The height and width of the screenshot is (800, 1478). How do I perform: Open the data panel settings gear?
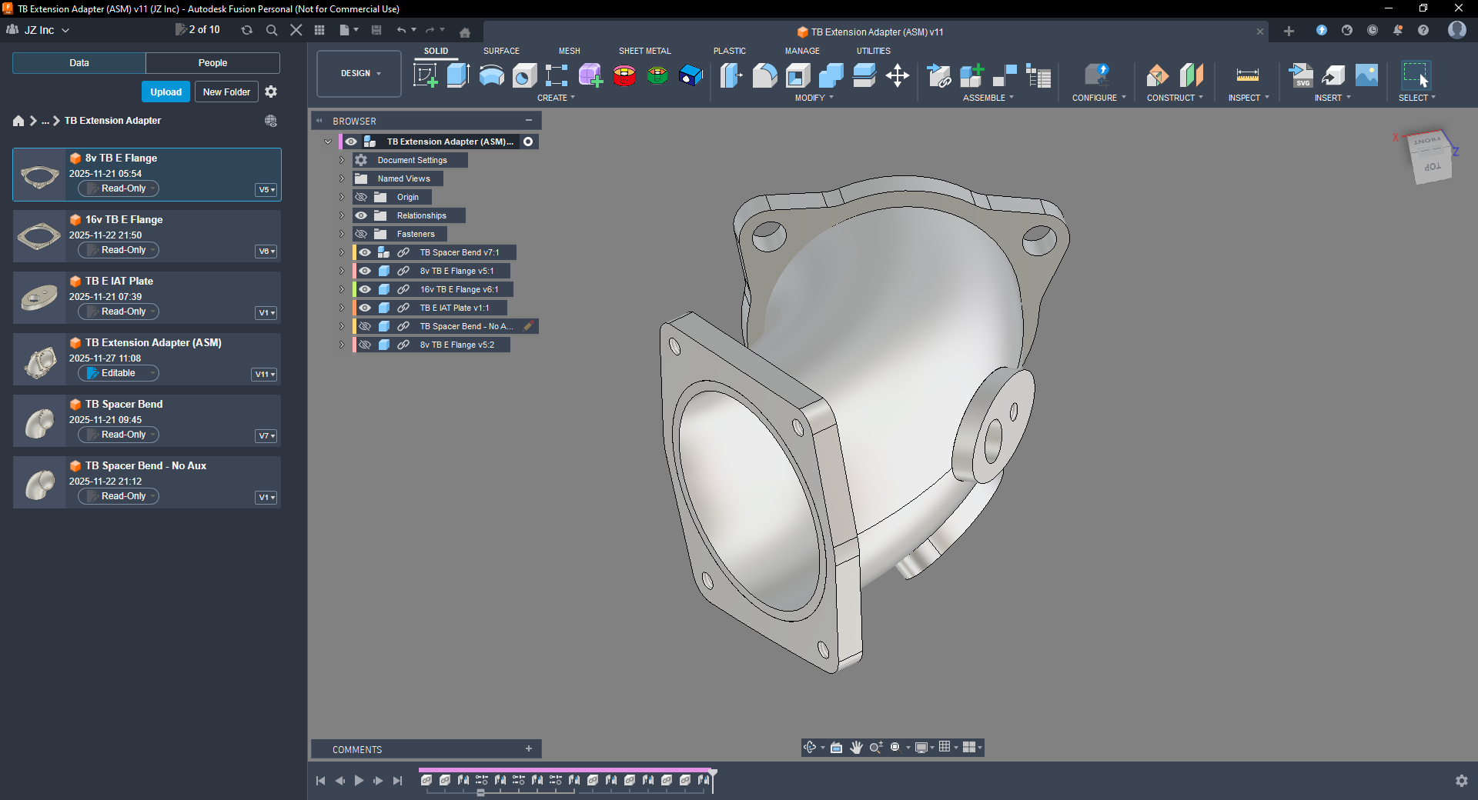pyautogui.click(x=271, y=92)
